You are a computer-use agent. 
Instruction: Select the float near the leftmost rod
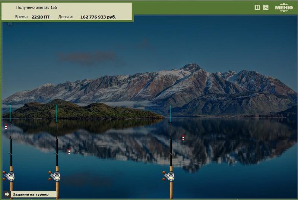click(x=6, y=126)
